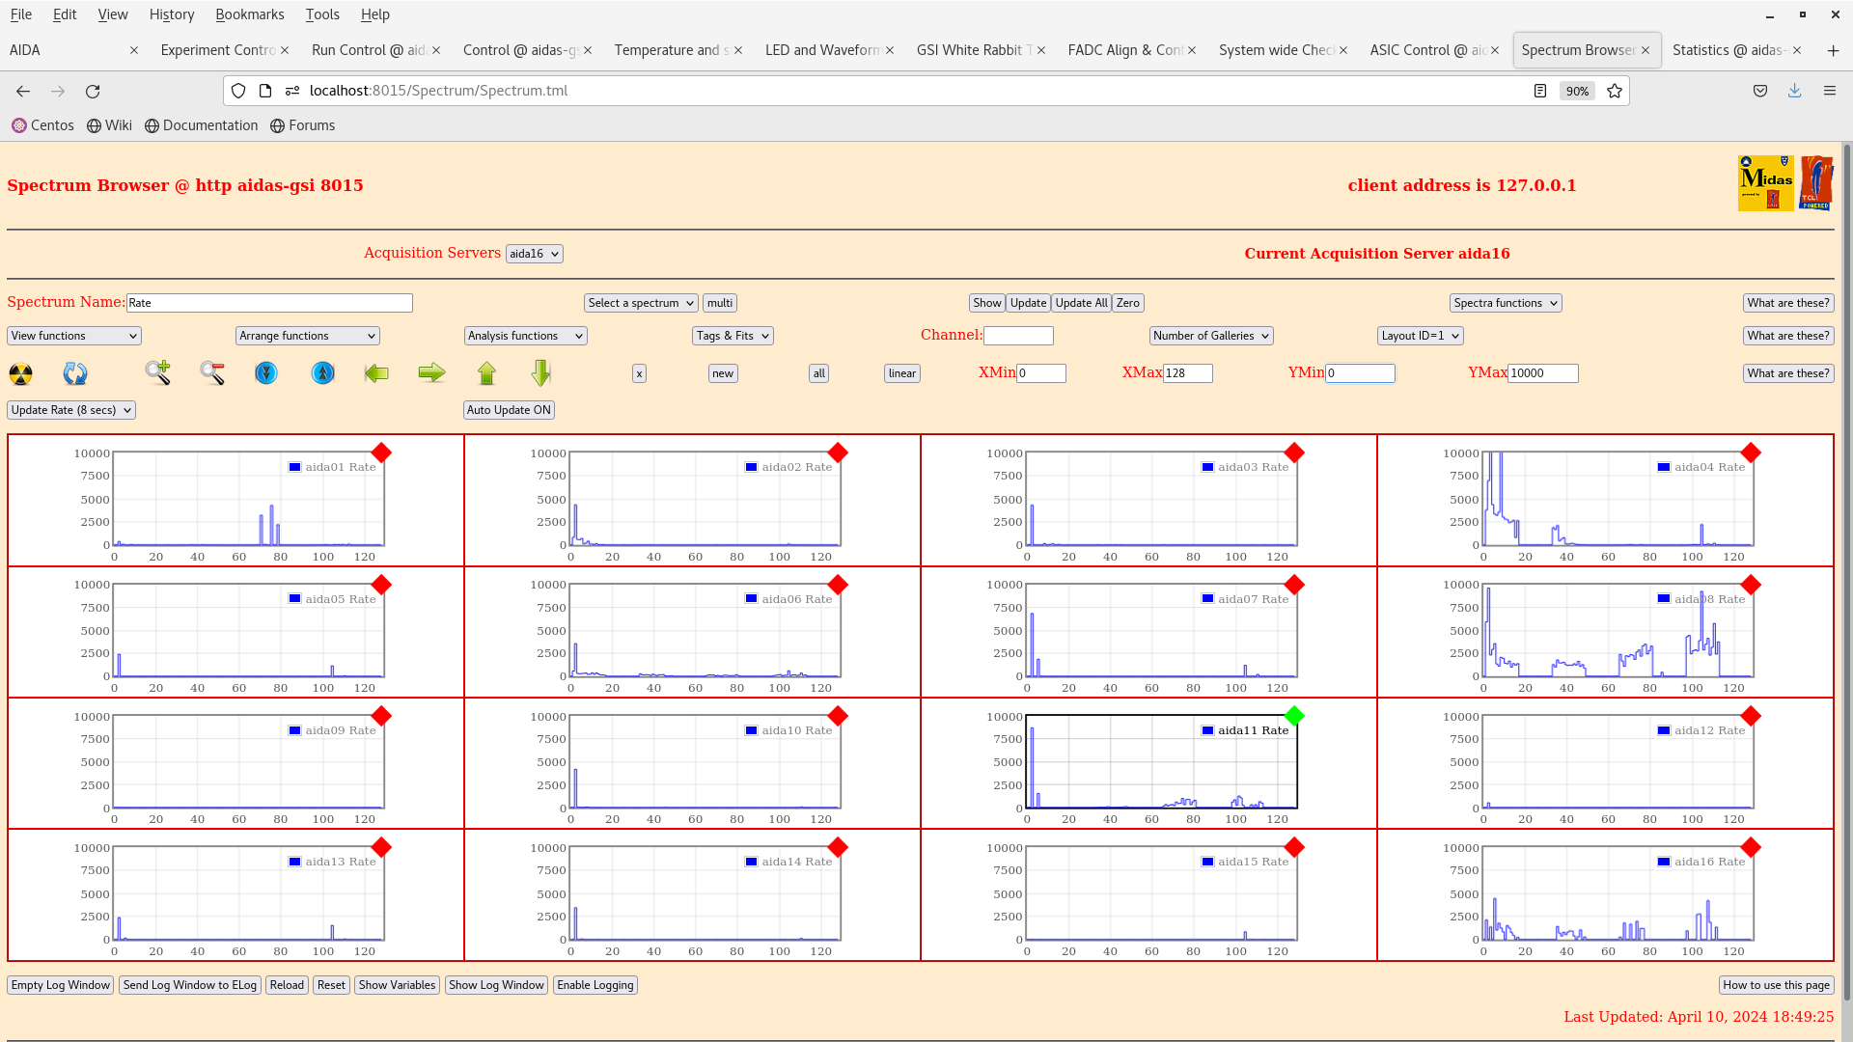Click the browser back arrow

pyautogui.click(x=23, y=91)
